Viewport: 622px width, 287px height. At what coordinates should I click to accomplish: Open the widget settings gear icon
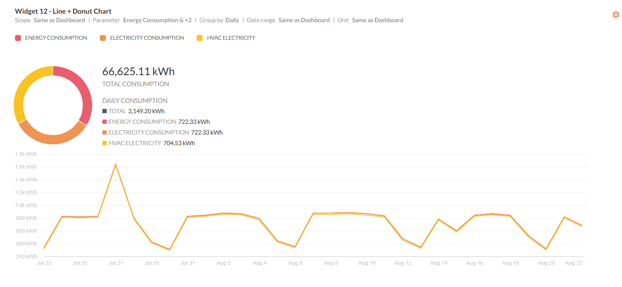pos(616,15)
